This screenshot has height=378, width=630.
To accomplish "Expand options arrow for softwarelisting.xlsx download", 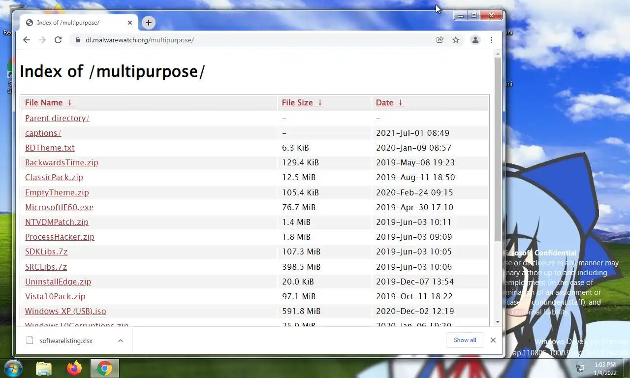I will pyautogui.click(x=121, y=341).
